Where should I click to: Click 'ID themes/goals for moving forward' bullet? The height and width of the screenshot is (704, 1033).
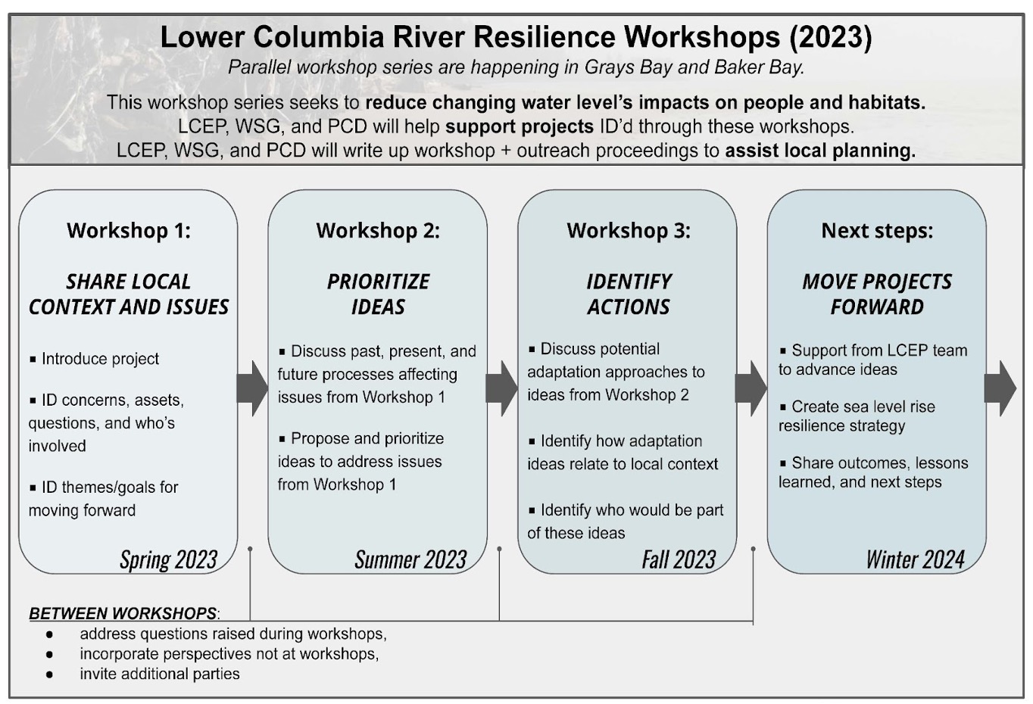(x=104, y=498)
